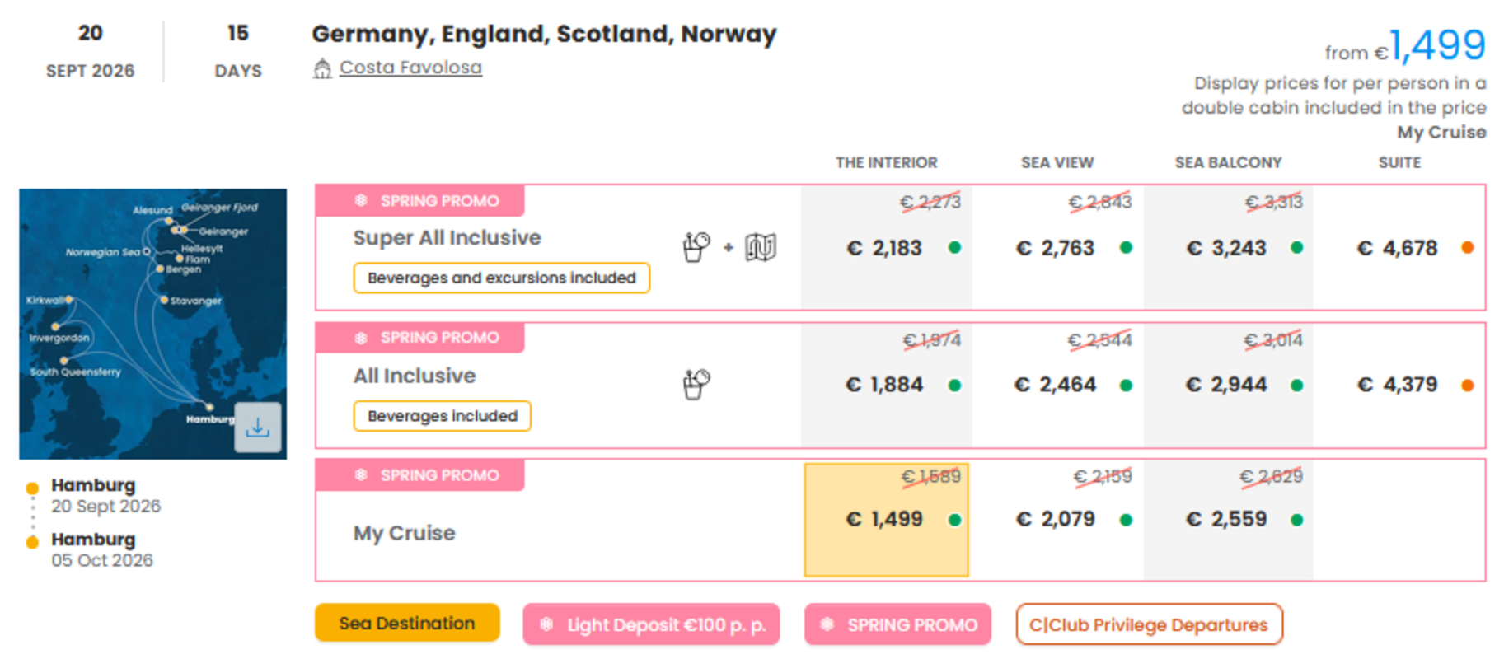1504x659 pixels.
Task: Click the ship icon beside Costa Favolosa
Action: (322, 68)
